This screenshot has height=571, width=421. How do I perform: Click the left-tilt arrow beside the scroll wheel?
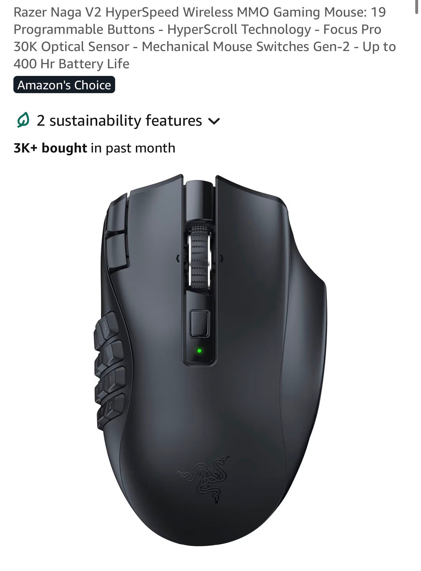pyautogui.click(x=178, y=258)
